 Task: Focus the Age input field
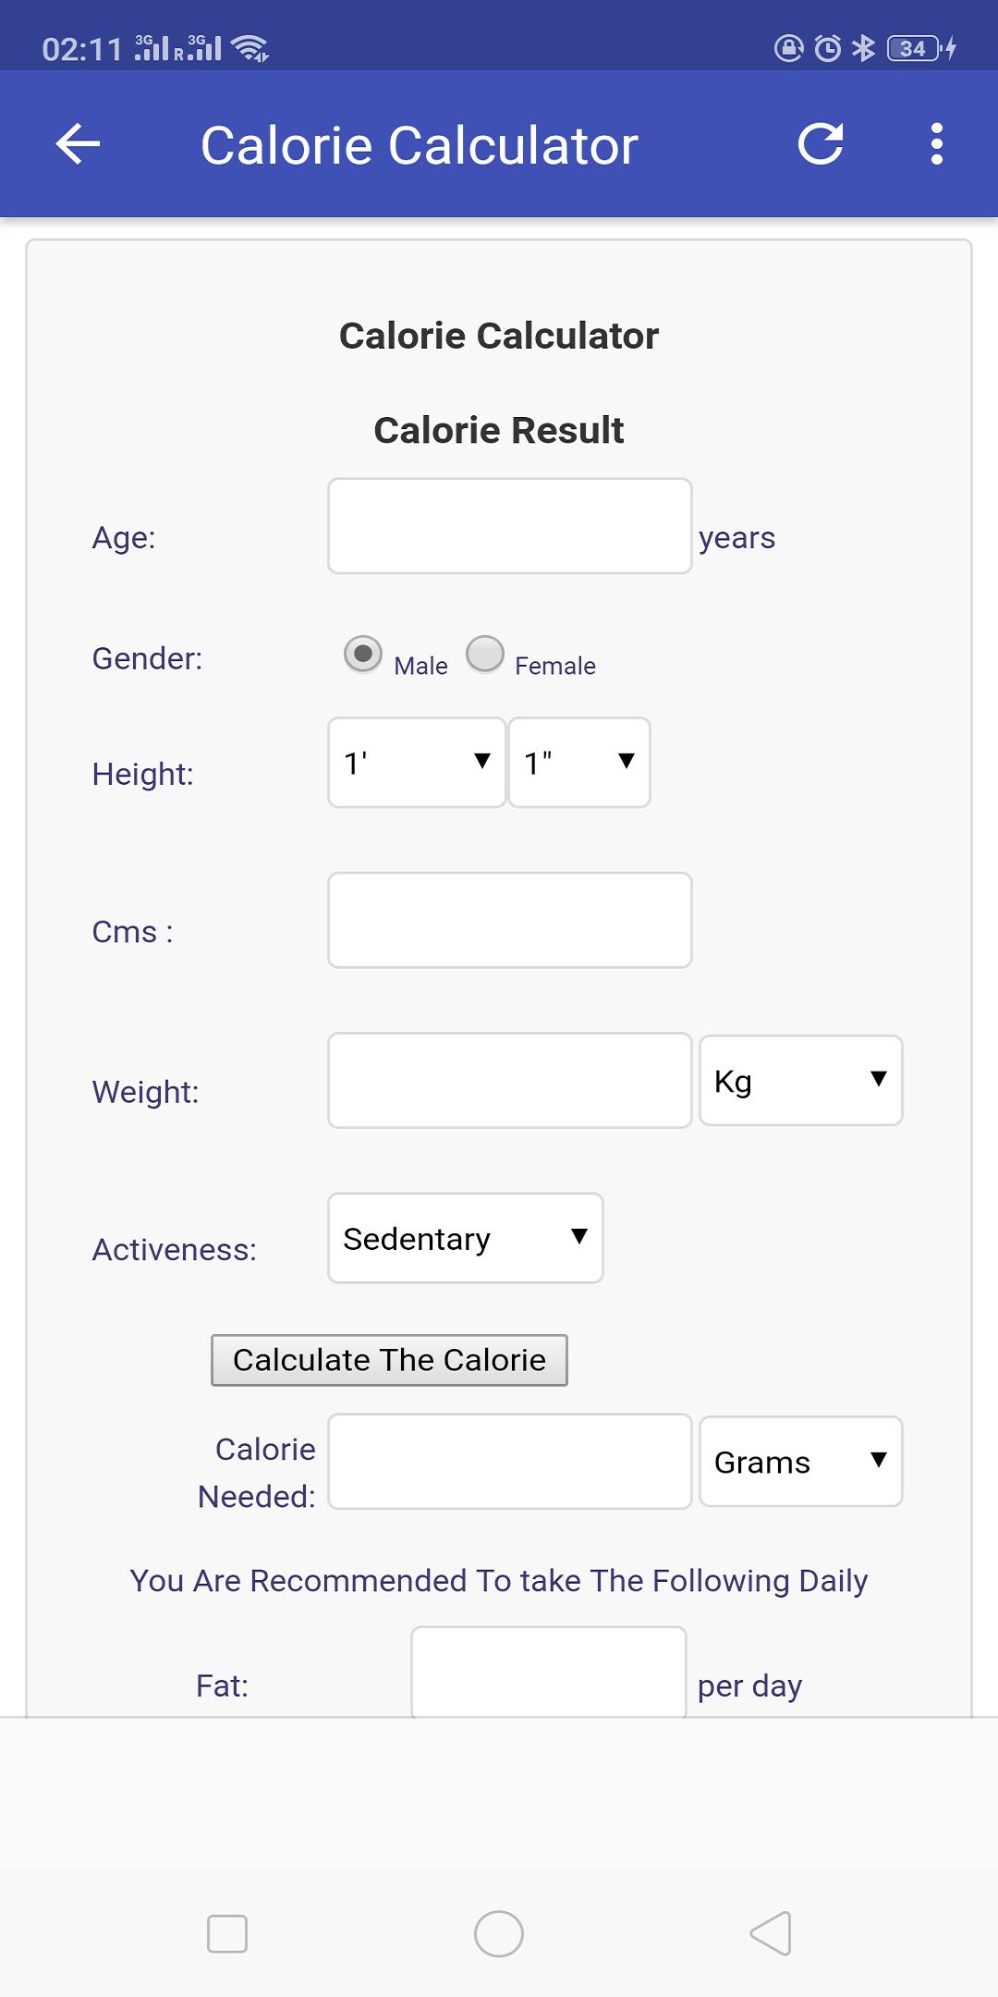[510, 526]
